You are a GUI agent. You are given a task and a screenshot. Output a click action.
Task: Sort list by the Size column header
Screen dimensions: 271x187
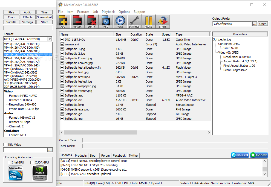pos(121,34)
